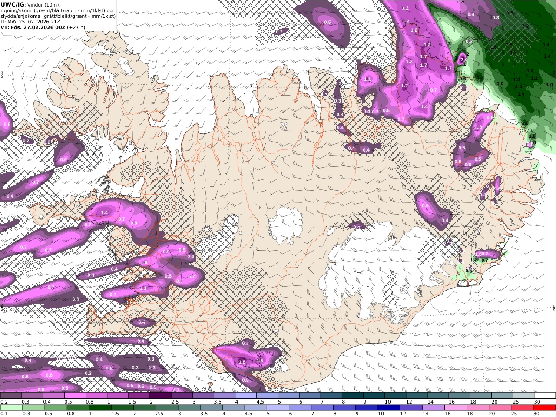Select the snow scale swatch between 8 and 9
Image resolution: width=556 pixels, height=417 pixels.
point(353,396)
